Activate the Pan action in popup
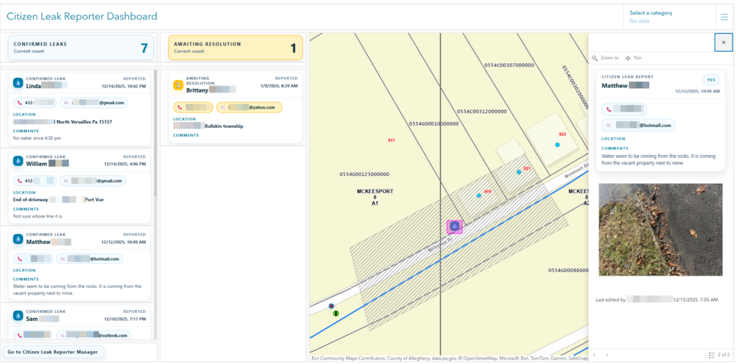 (x=633, y=57)
